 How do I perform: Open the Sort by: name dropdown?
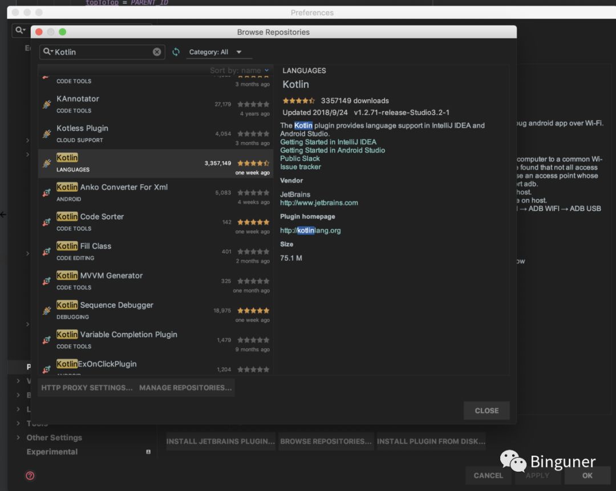[239, 70]
